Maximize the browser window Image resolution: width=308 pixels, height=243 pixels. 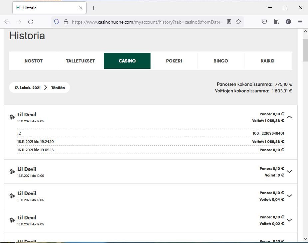pos(285,8)
